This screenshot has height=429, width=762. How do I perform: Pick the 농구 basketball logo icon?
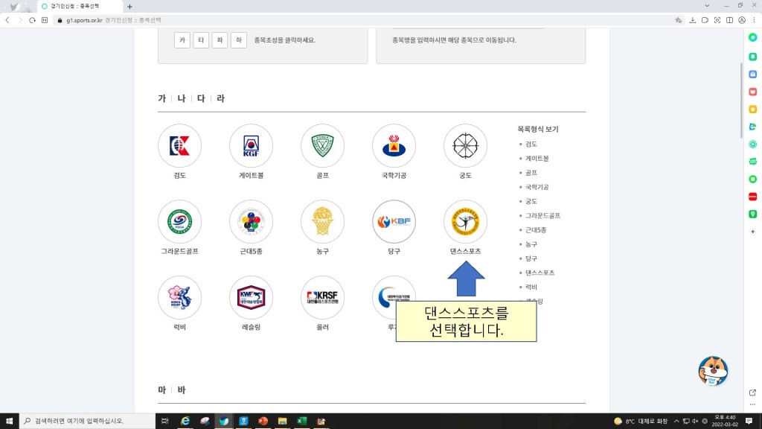pyautogui.click(x=322, y=222)
